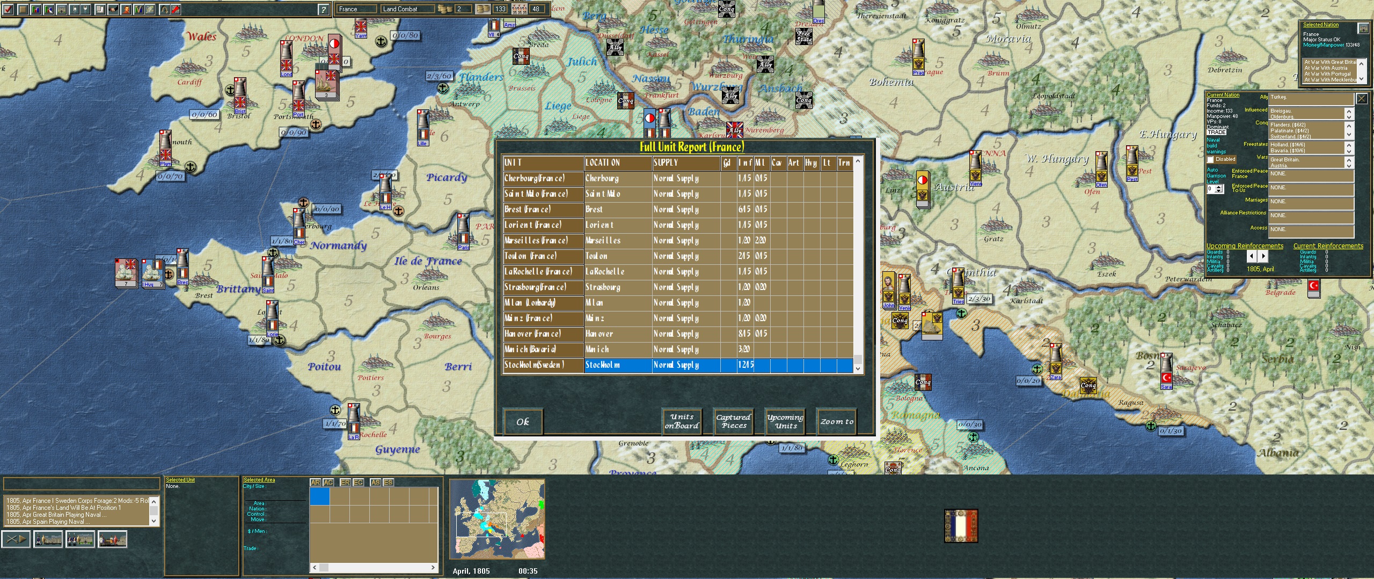Click the bar chart with cursor icon
The image size is (1374, 579).
point(49,9)
